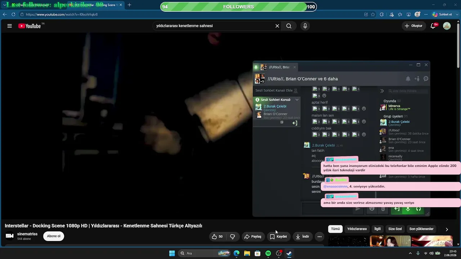
Task: Open the Copilot Sohbet et button
Action: pyautogui.click(x=442, y=14)
